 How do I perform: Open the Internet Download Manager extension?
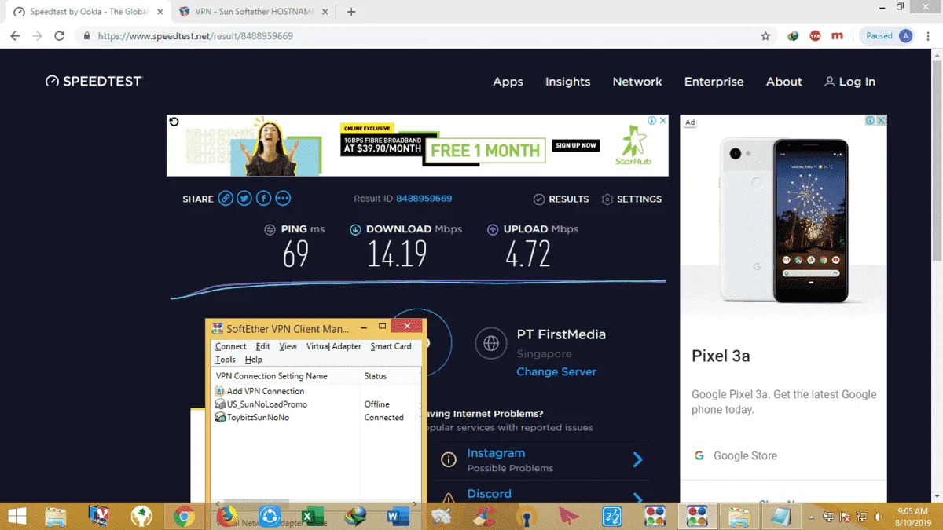pos(794,36)
